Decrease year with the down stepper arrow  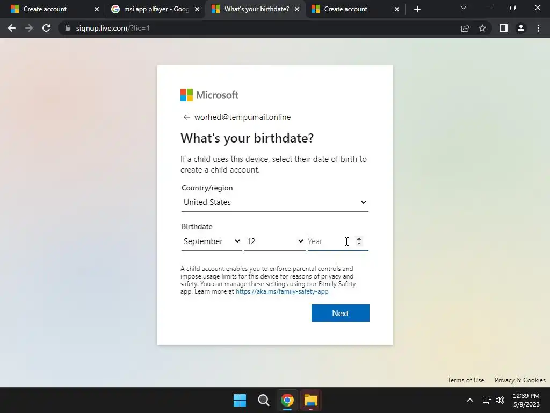click(x=359, y=244)
